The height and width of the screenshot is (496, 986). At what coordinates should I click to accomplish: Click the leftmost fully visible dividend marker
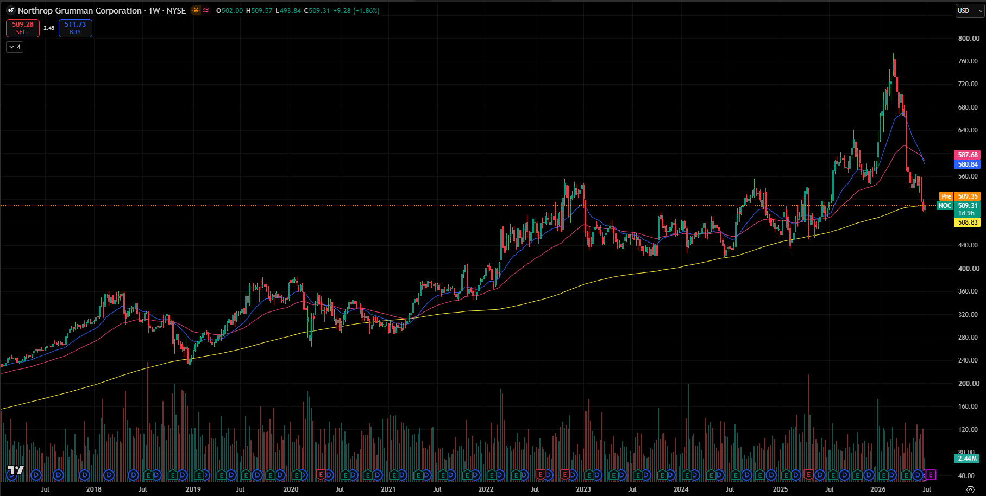pyautogui.click(x=36, y=475)
